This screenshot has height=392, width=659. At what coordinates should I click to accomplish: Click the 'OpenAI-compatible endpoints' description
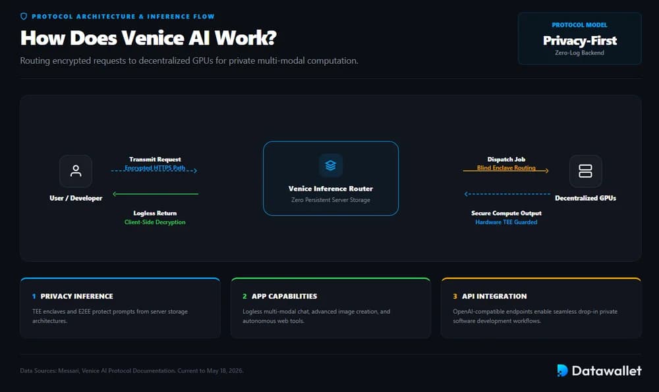click(535, 316)
